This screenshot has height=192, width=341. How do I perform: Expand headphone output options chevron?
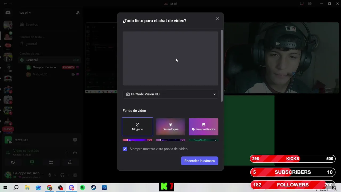tap(68, 175)
